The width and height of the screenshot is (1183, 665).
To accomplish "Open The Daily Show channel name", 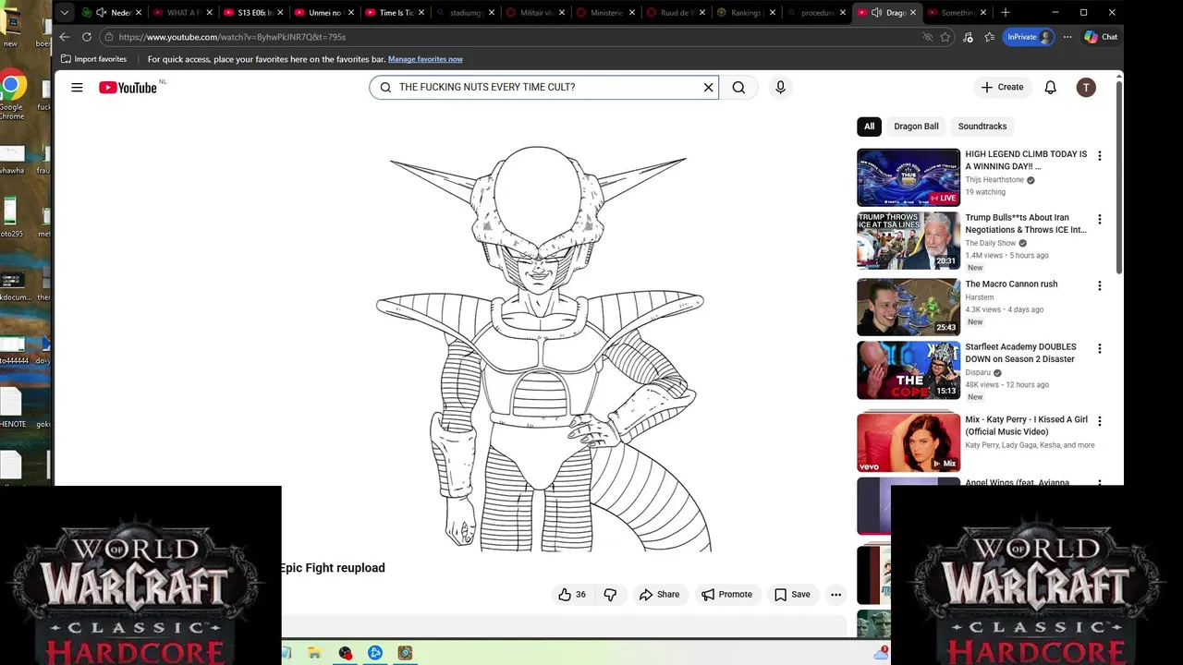I will [991, 244].
